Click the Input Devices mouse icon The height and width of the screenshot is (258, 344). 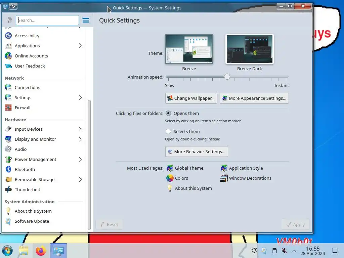click(x=8, y=129)
